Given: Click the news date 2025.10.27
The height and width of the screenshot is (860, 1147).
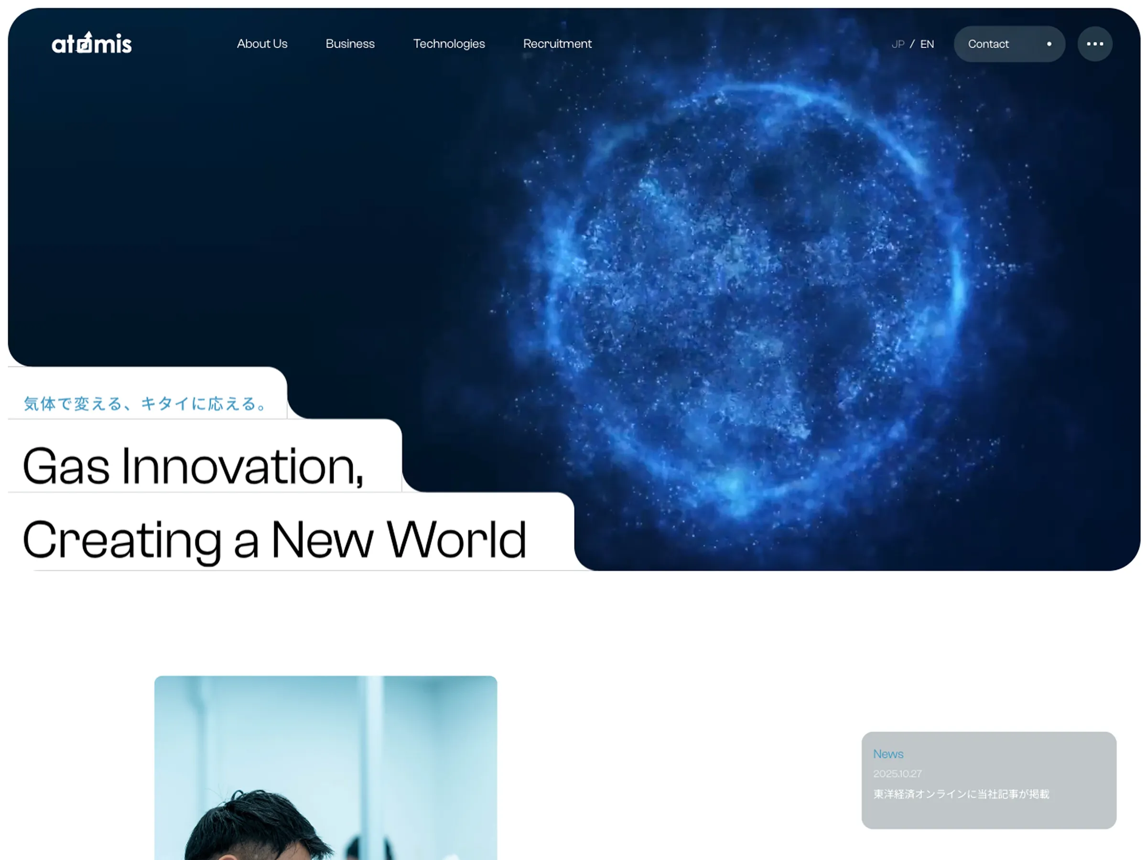Looking at the screenshot, I should [x=897, y=774].
